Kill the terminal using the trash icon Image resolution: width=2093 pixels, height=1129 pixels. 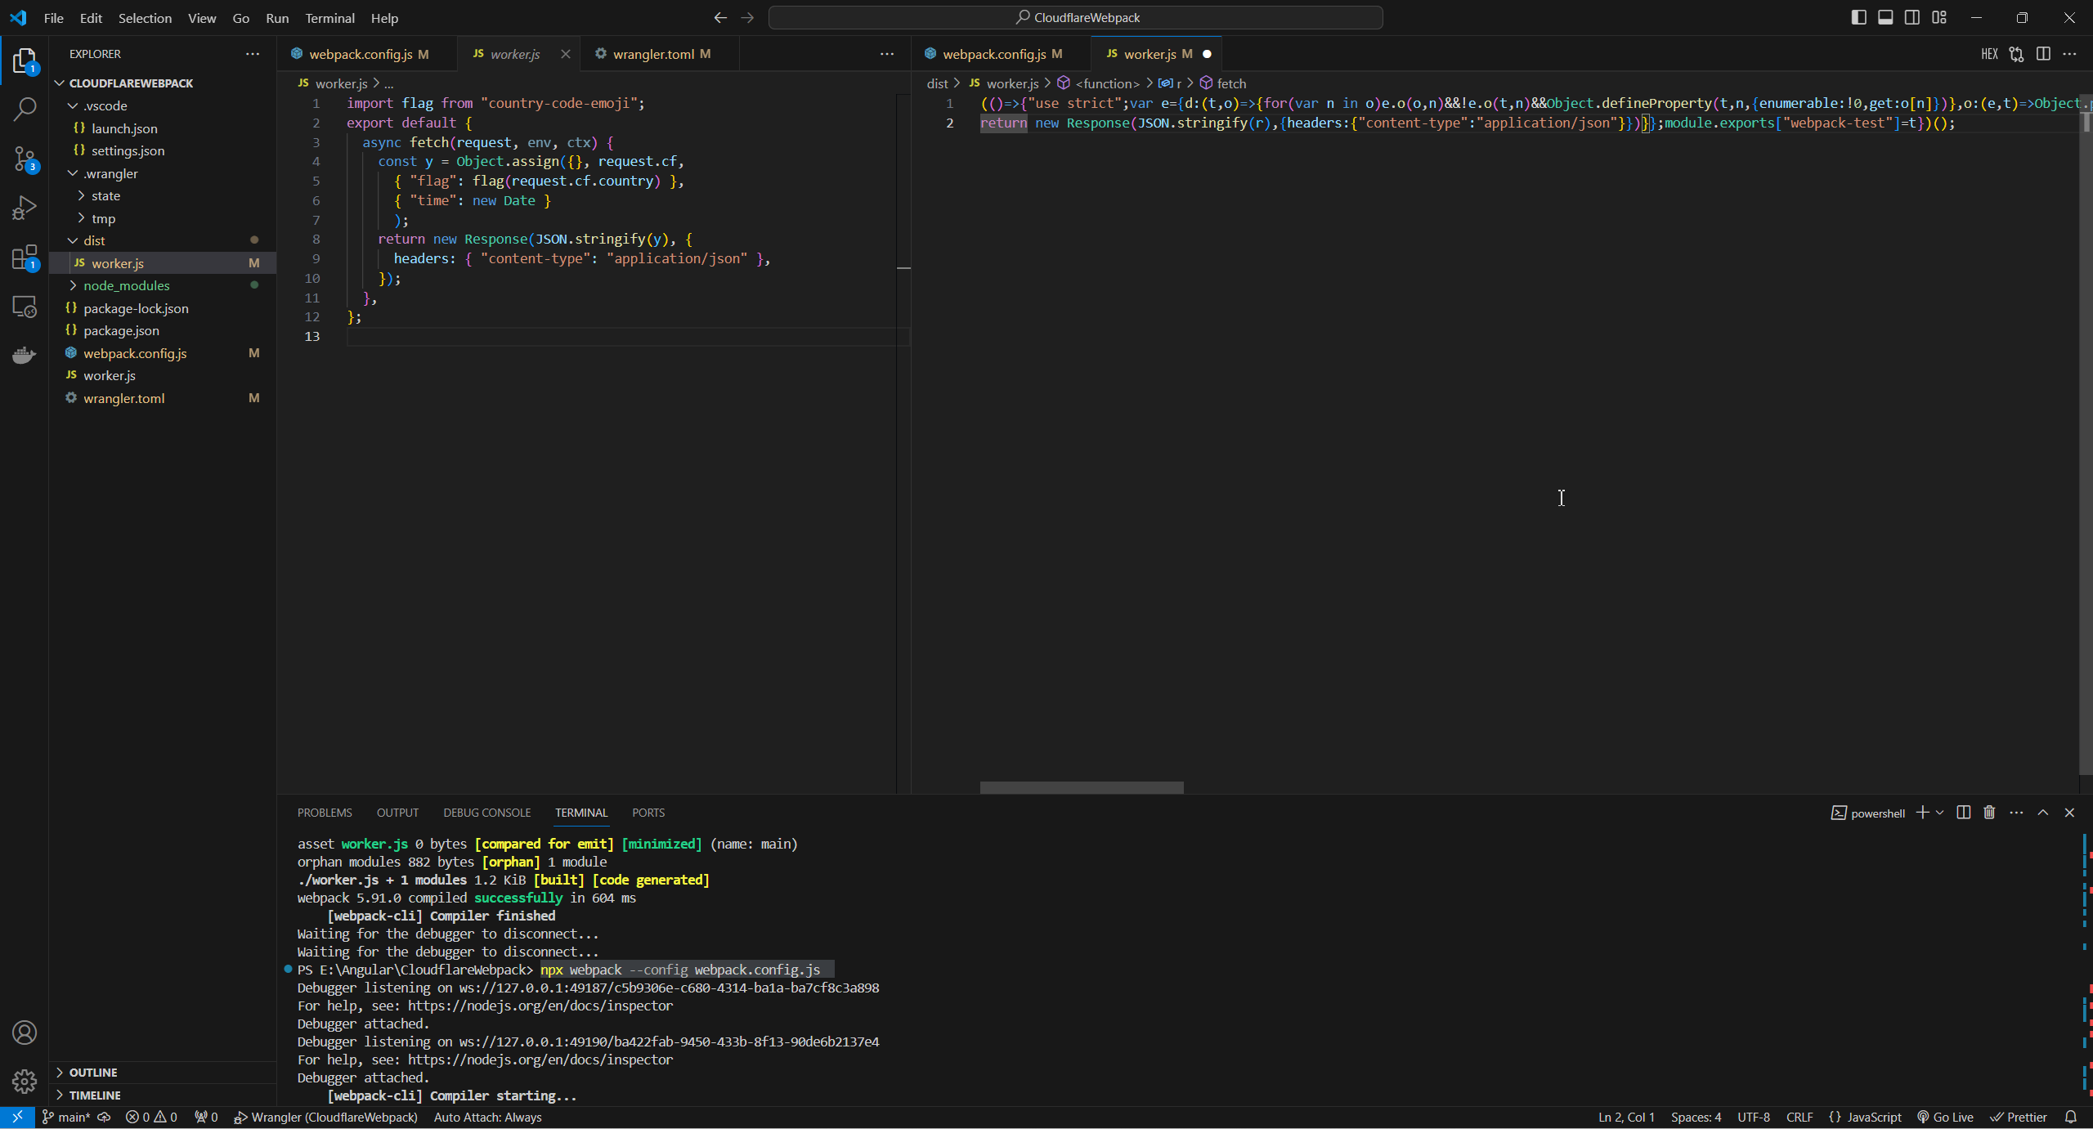point(1989,813)
